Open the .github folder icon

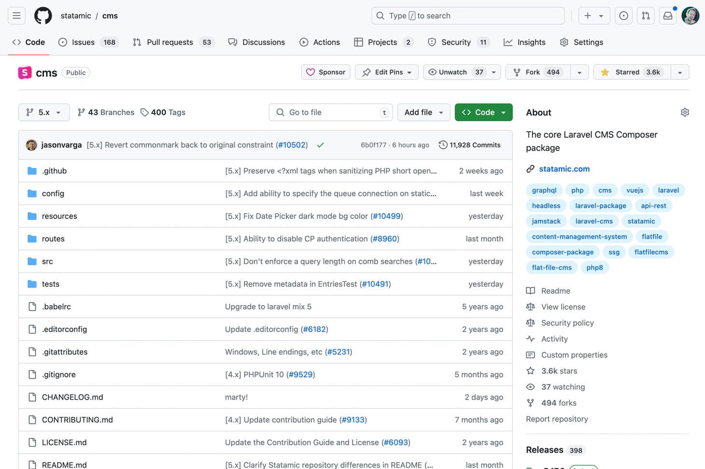click(x=32, y=171)
